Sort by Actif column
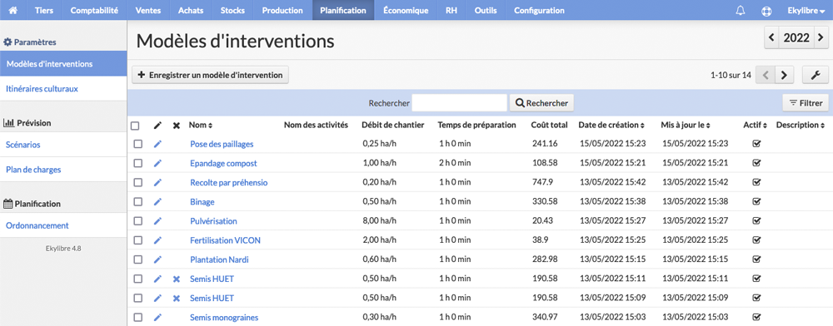833x326 pixels. 755,125
